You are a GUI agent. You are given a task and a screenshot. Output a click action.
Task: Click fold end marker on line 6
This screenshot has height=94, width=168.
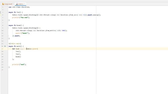[8, 20]
